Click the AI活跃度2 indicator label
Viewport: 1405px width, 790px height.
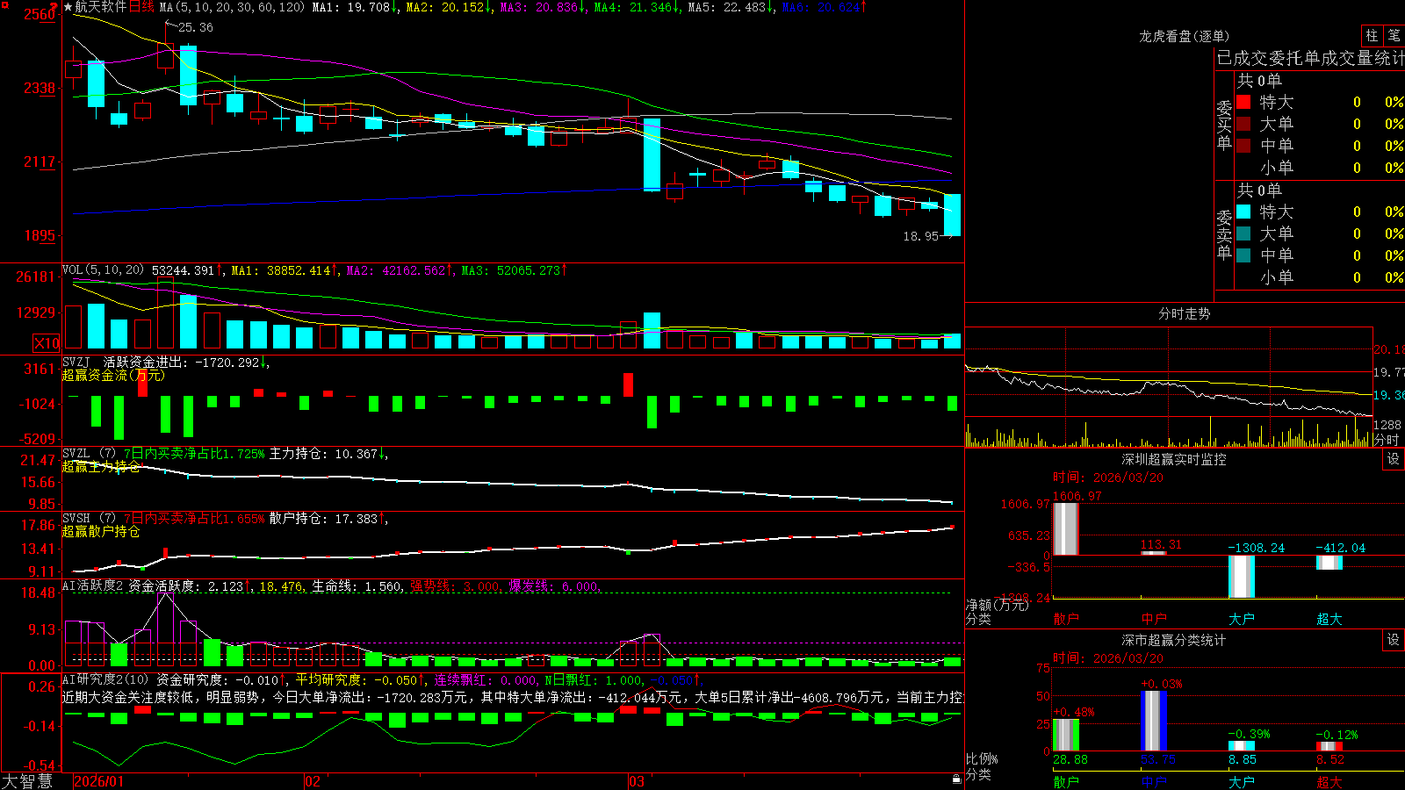click(93, 586)
